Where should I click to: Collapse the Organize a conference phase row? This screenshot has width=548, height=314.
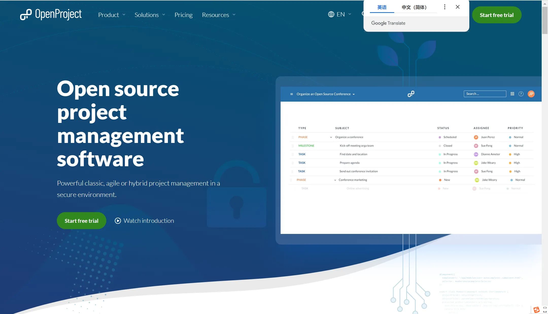pyautogui.click(x=331, y=137)
